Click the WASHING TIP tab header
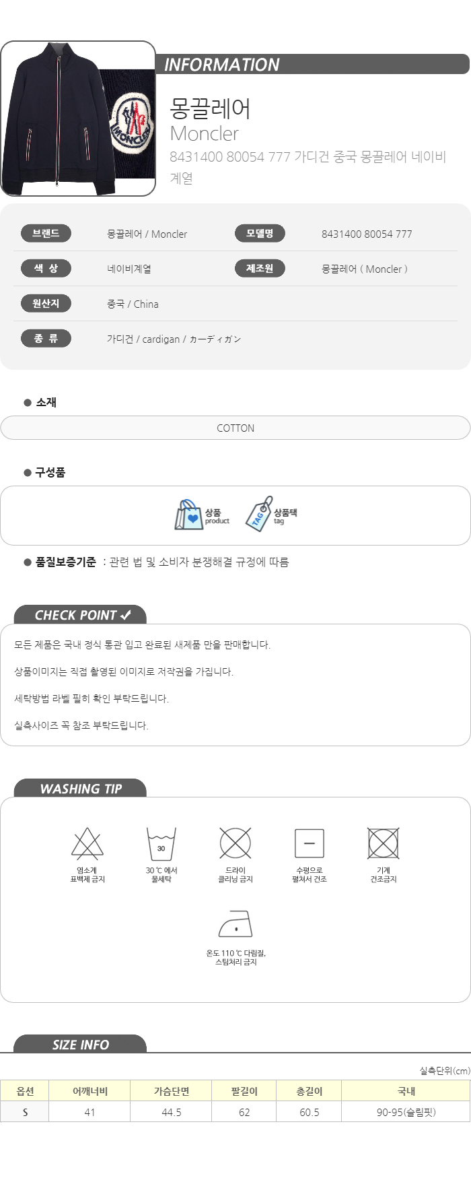The image size is (471, 1180). pos(80,789)
